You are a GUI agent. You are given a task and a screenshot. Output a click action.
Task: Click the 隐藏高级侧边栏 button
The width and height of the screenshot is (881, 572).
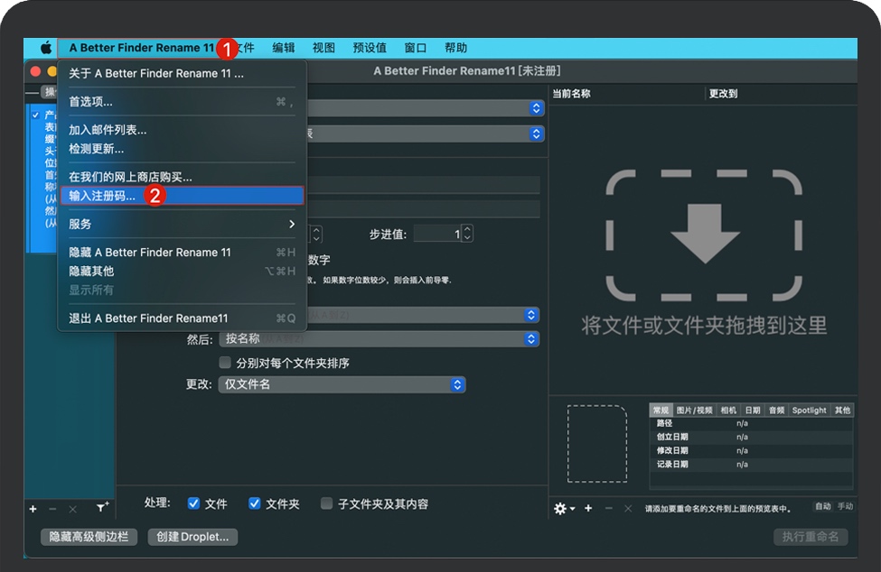89,537
